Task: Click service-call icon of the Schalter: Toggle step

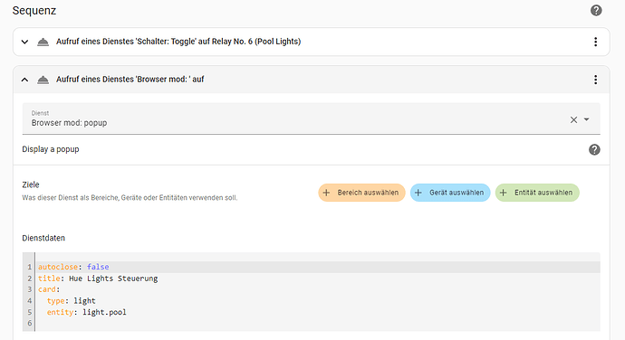Action: tap(43, 42)
